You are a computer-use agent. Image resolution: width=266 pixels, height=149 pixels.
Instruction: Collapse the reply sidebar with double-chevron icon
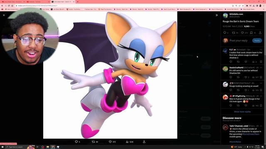point(217,15)
